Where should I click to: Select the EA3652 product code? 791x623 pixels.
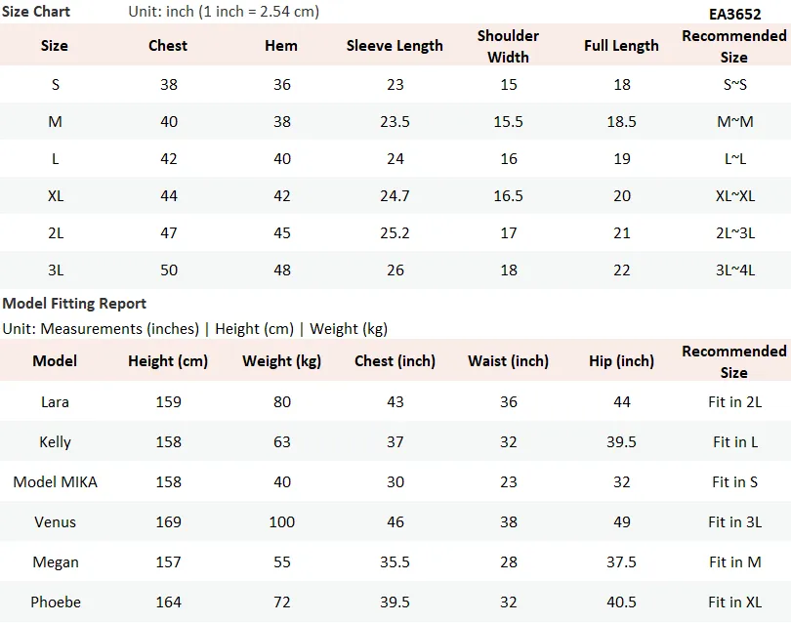click(x=734, y=14)
